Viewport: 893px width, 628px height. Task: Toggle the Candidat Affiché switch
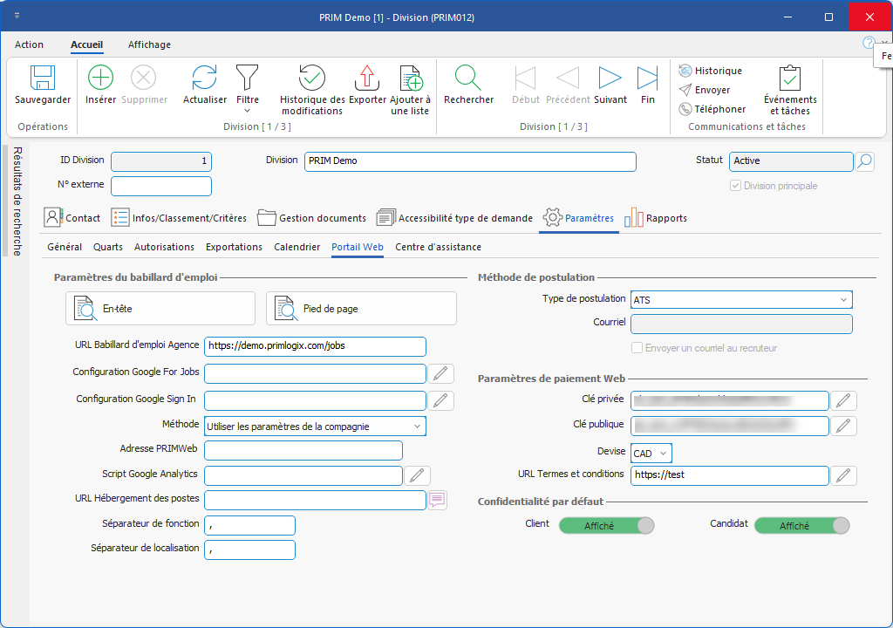pyautogui.click(x=801, y=526)
